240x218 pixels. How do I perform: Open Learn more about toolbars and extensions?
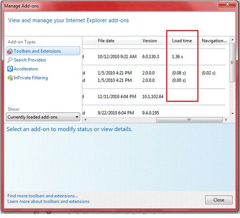point(48,202)
